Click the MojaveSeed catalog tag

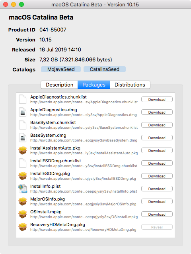pos(61,69)
